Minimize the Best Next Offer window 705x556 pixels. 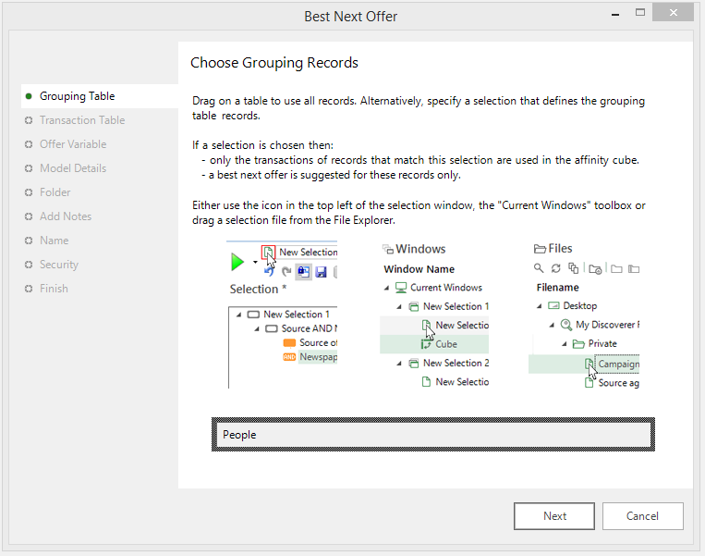(x=615, y=15)
